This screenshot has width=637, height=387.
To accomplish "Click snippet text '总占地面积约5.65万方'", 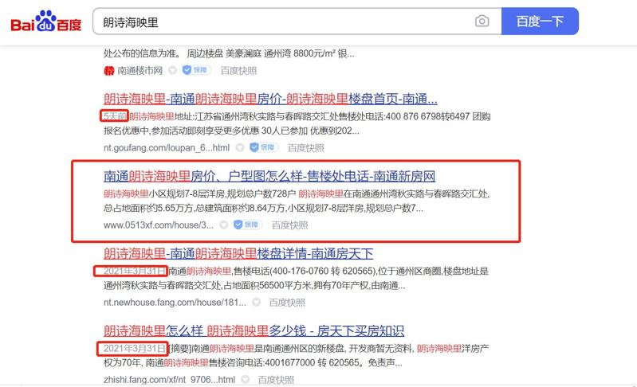I will point(148,208).
